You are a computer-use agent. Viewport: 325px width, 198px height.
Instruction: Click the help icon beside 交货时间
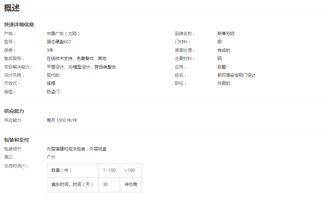[x=23, y=166]
